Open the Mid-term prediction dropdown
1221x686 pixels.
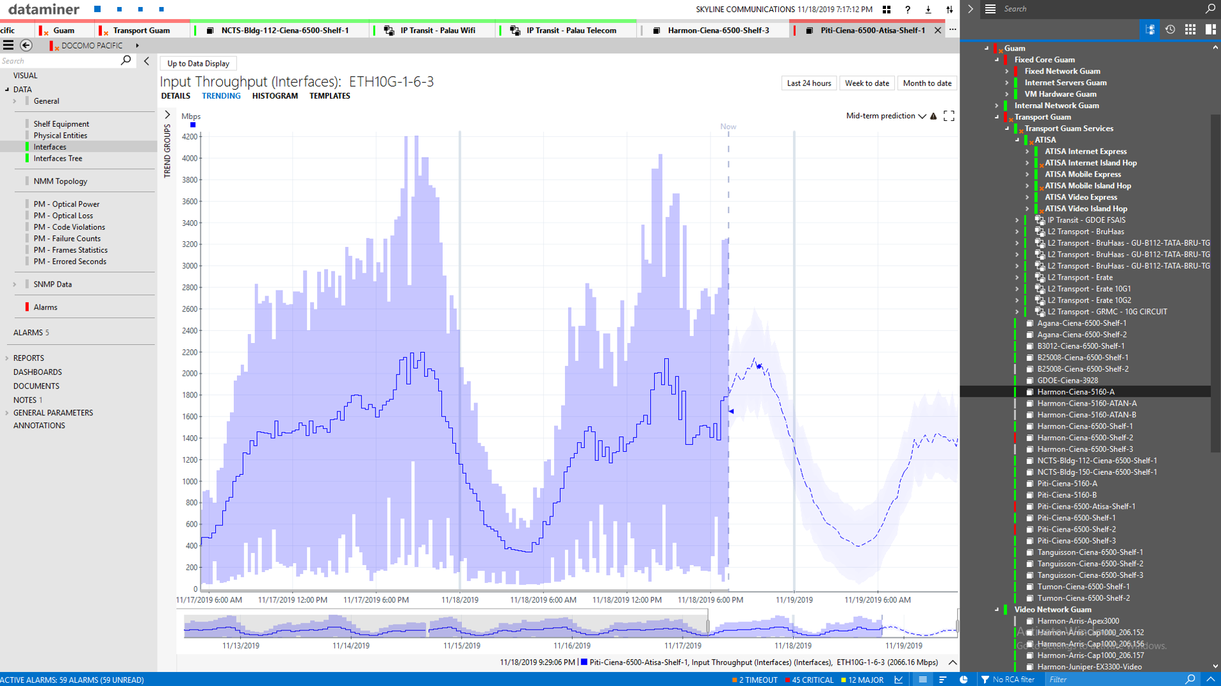pos(886,116)
